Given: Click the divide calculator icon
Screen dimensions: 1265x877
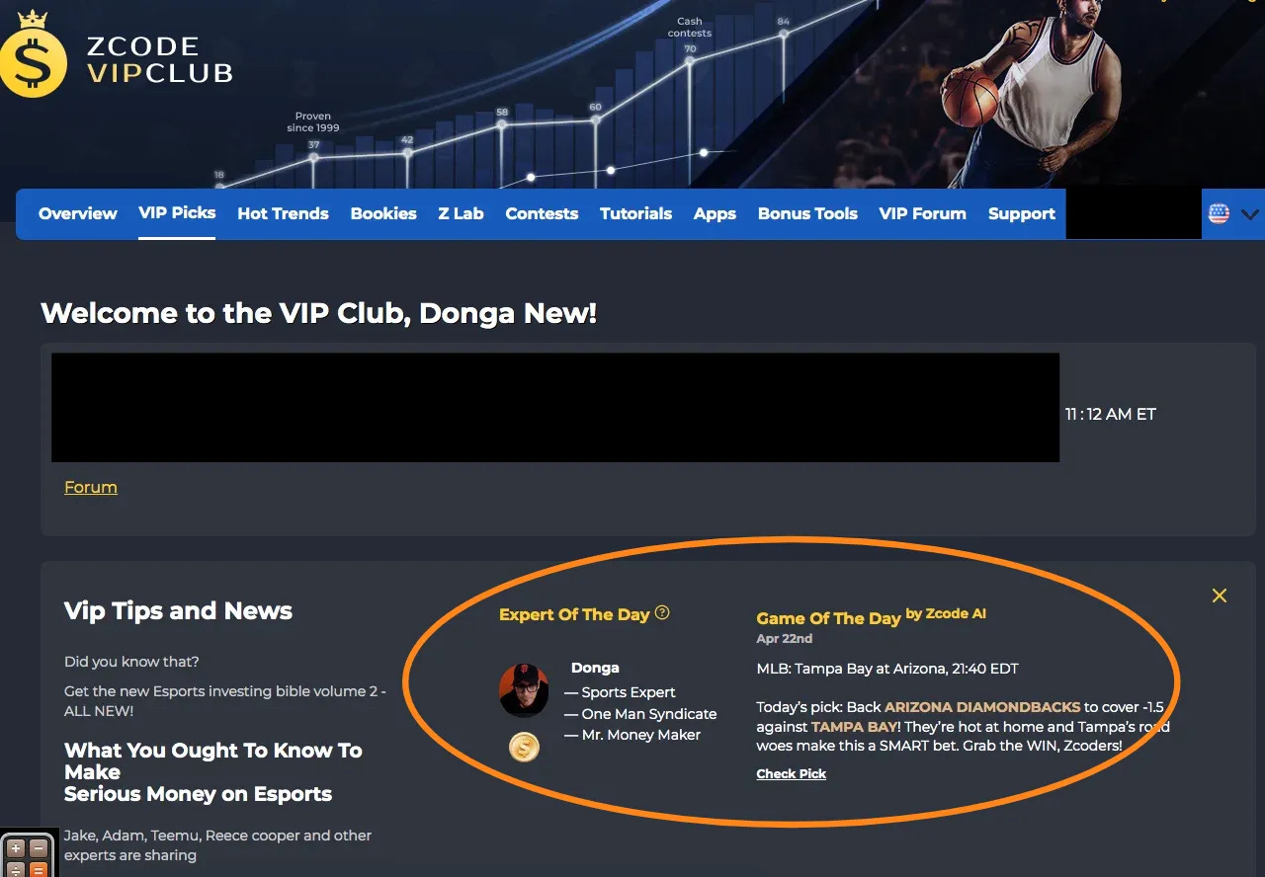Looking at the screenshot, I should pyautogui.click(x=15, y=869).
